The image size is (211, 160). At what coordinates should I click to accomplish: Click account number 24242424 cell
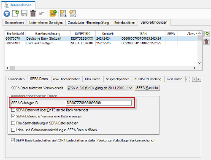[108, 38]
